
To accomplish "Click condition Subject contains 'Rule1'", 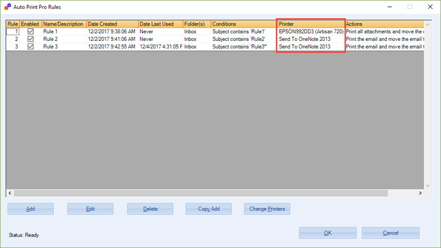I will [x=244, y=31].
